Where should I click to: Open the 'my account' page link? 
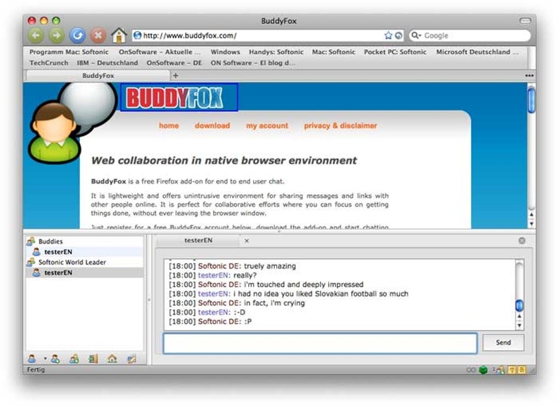[267, 126]
